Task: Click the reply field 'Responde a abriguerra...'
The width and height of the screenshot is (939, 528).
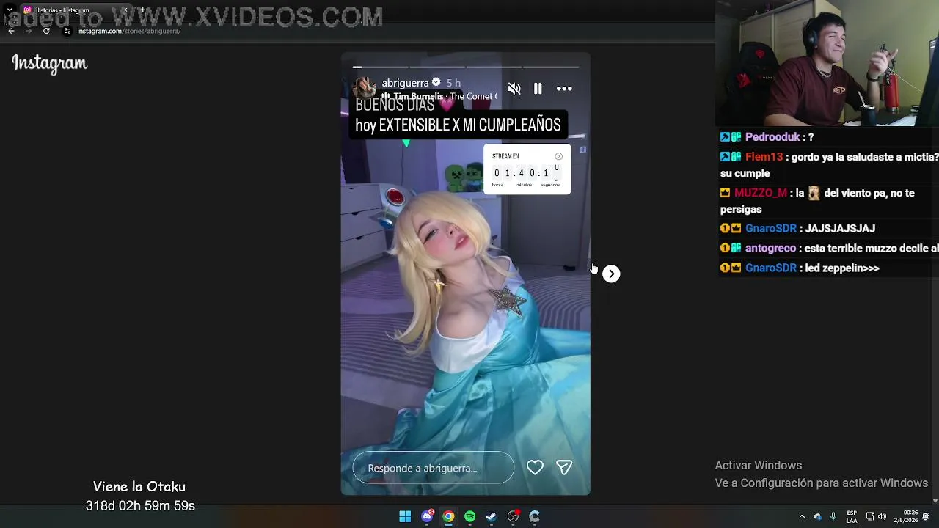Action: point(433,468)
